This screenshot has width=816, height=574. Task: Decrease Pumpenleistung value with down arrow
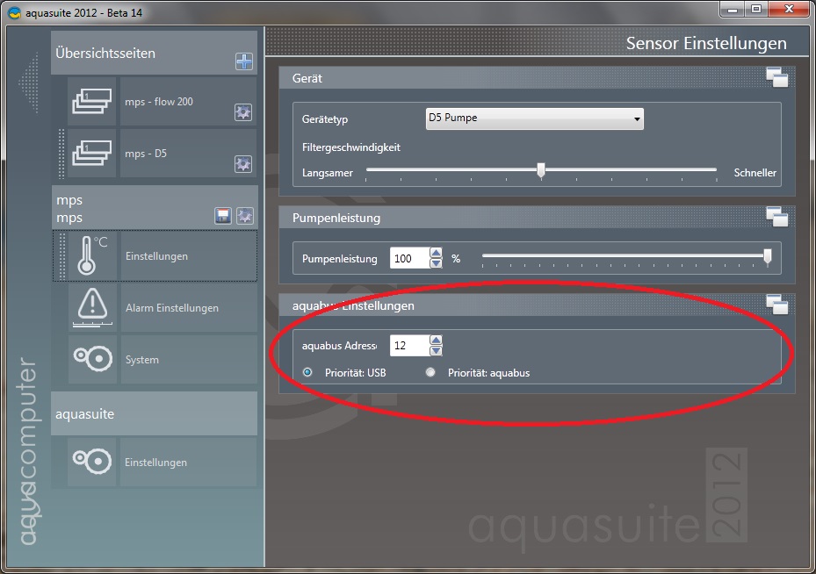point(436,263)
